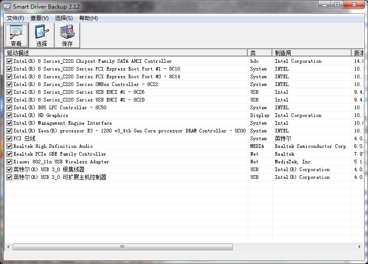Select 'Intel(R) Management Engine Interface' row text
This screenshot has height=264, width=368.
pos(63,123)
